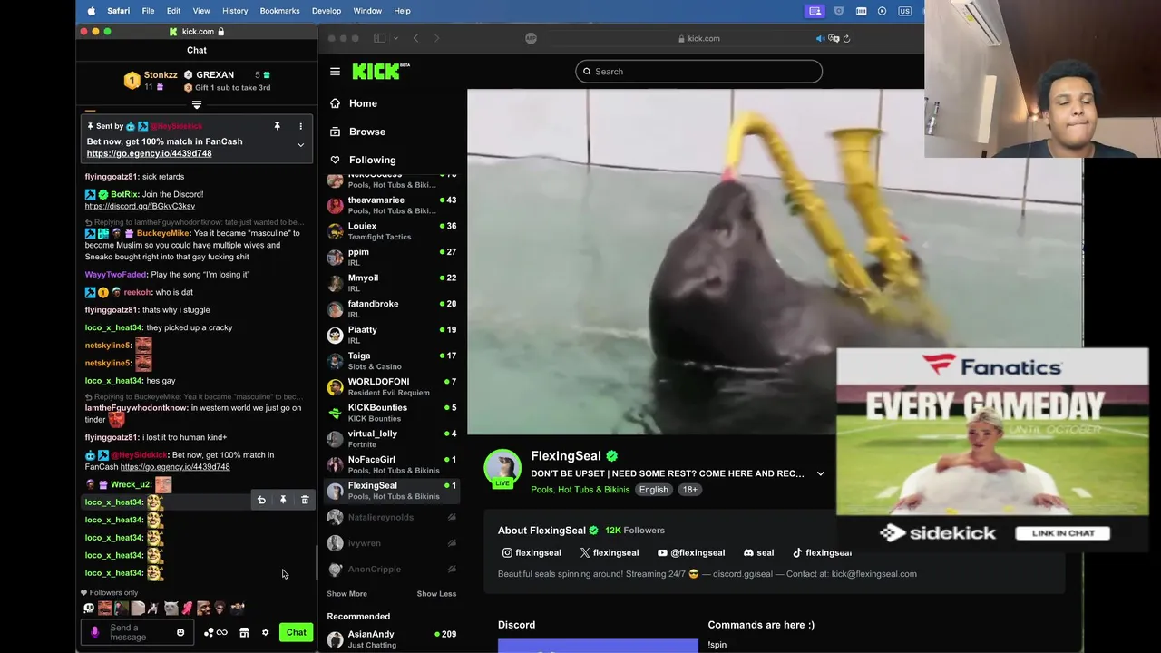The height and width of the screenshot is (653, 1161).
Task: Open Louiex channel in following list
Action: coord(392,231)
